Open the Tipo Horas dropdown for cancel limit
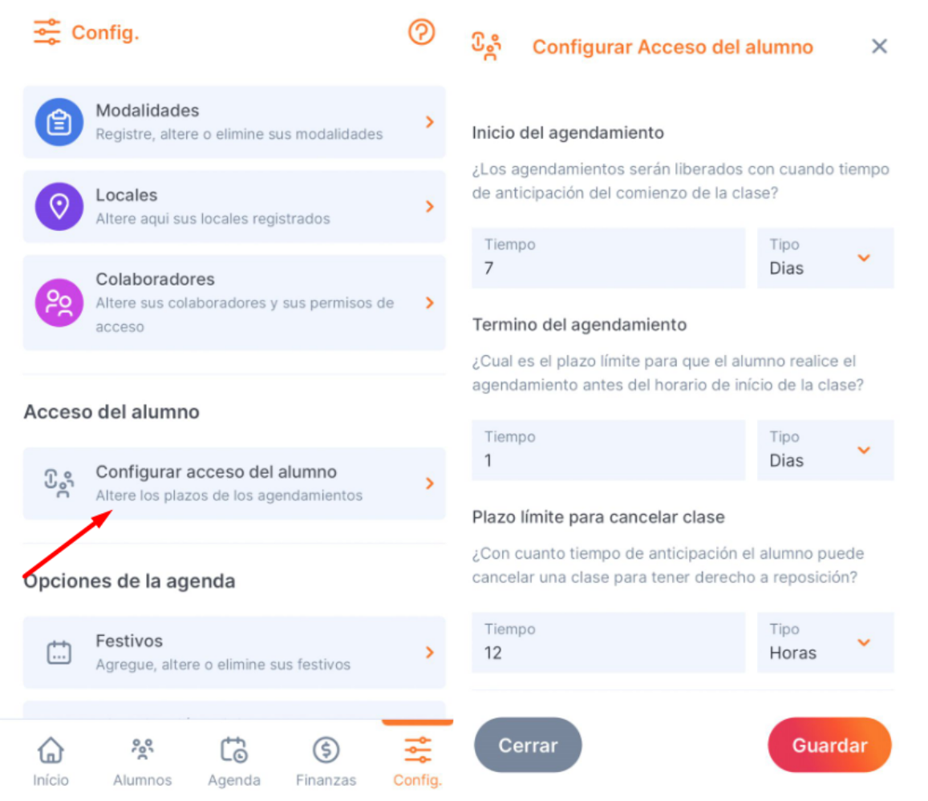928x801 pixels. 825,642
